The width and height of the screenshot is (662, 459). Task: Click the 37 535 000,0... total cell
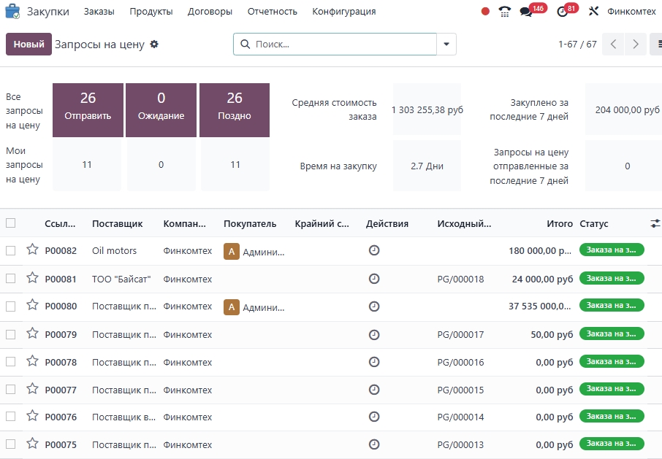pyautogui.click(x=540, y=306)
